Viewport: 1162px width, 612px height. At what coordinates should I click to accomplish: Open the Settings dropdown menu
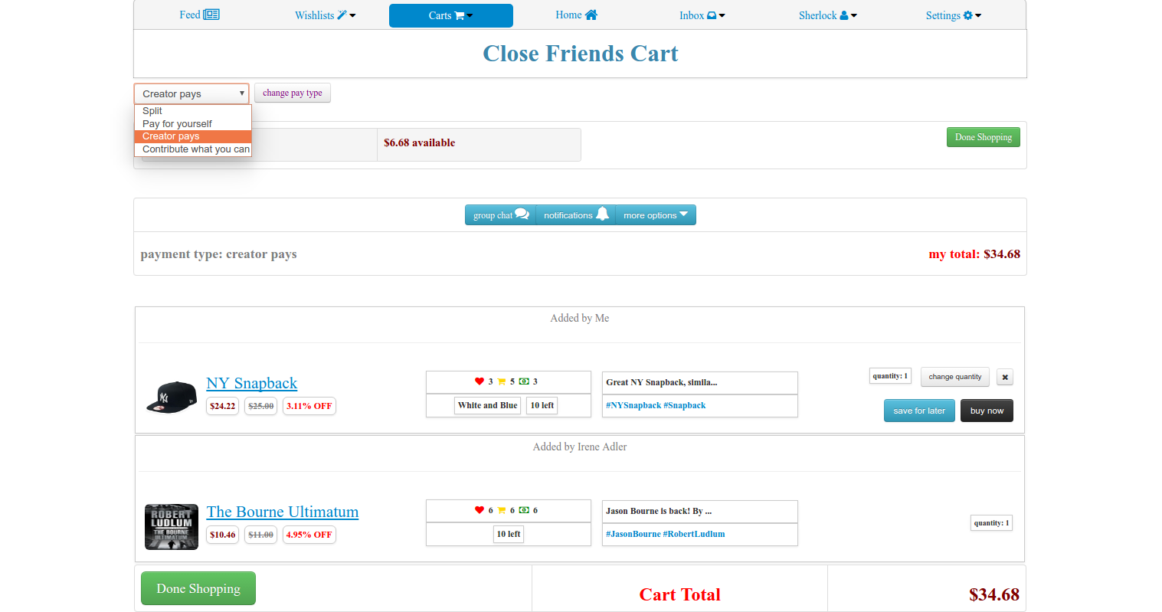tap(953, 15)
